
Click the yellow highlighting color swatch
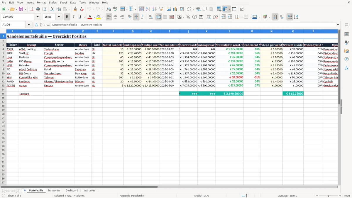coord(99,17)
